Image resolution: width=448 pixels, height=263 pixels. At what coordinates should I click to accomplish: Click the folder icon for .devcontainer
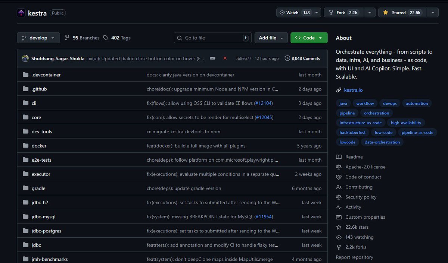[25, 75]
